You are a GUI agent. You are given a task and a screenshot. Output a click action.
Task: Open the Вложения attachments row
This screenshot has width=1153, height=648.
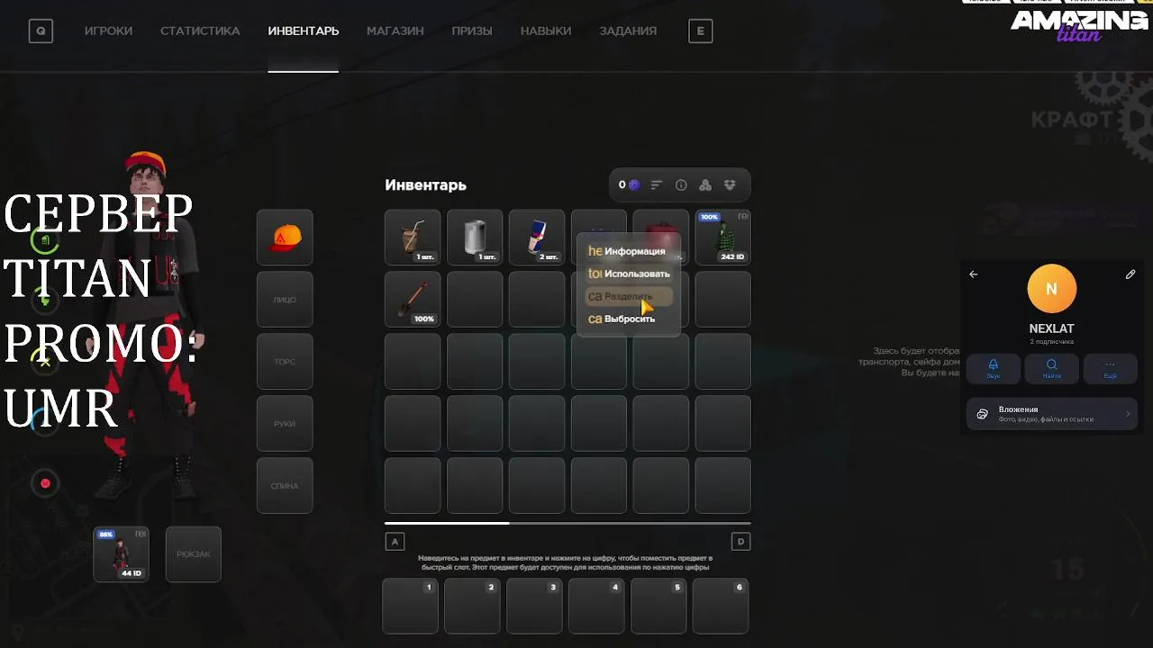1051,414
